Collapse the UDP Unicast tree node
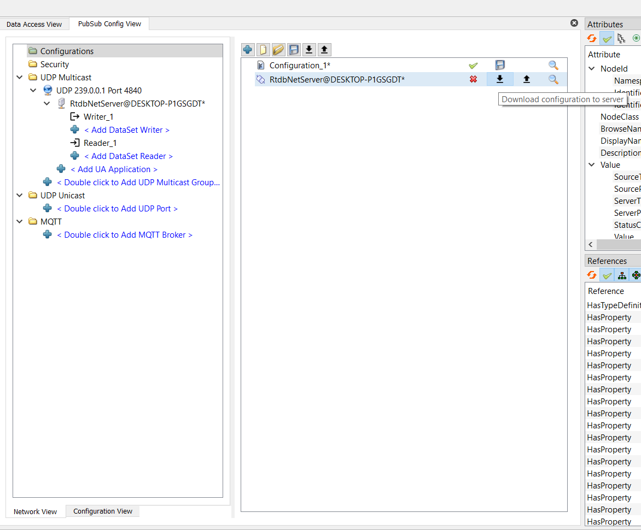The width and height of the screenshot is (641, 530). (19, 195)
